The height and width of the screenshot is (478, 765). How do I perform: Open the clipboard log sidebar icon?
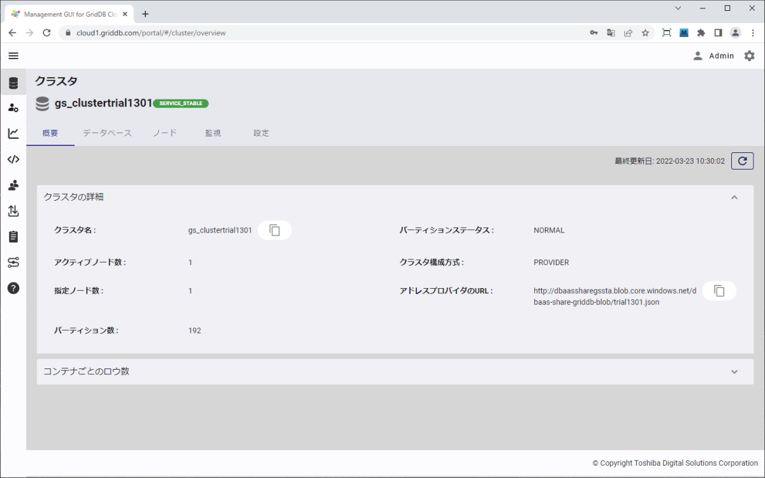pyautogui.click(x=13, y=236)
